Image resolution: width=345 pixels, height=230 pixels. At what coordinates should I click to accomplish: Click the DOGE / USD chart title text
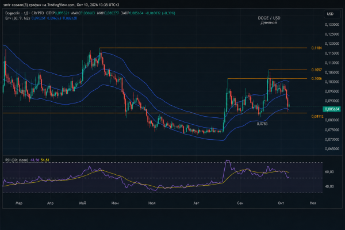pyautogui.click(x=269, y=18)
